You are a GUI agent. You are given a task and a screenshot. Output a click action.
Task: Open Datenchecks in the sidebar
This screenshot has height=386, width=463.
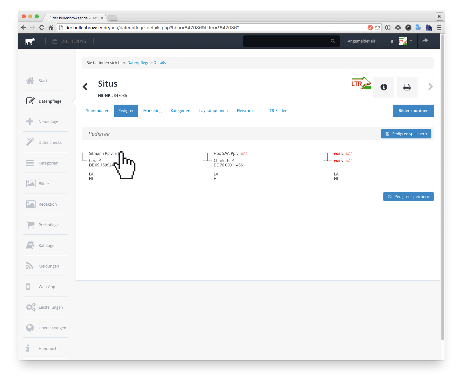pyautogui.click(x=50, y=143)
